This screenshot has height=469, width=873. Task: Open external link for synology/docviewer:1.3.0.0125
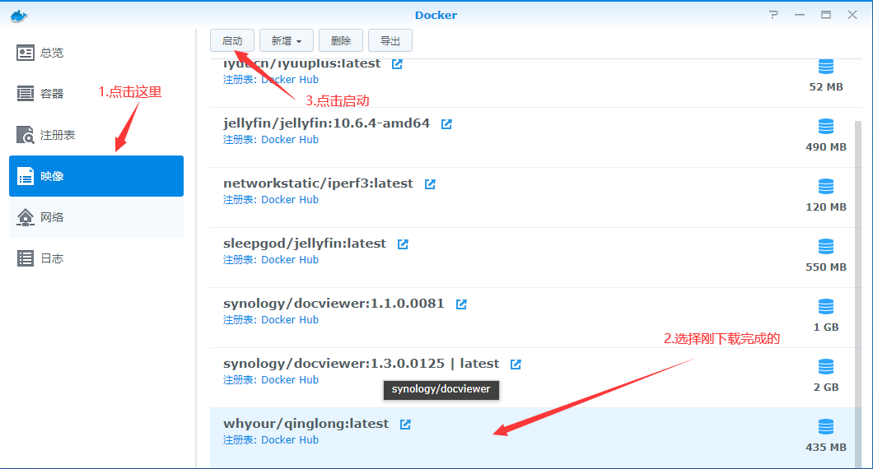[516, 365]
